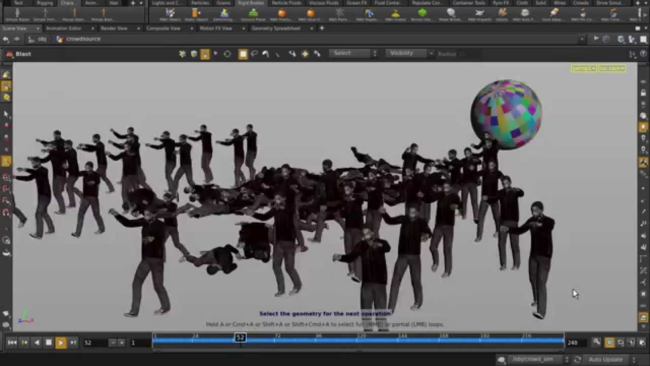Open the Crowds shelf tab

click(580, 3)
